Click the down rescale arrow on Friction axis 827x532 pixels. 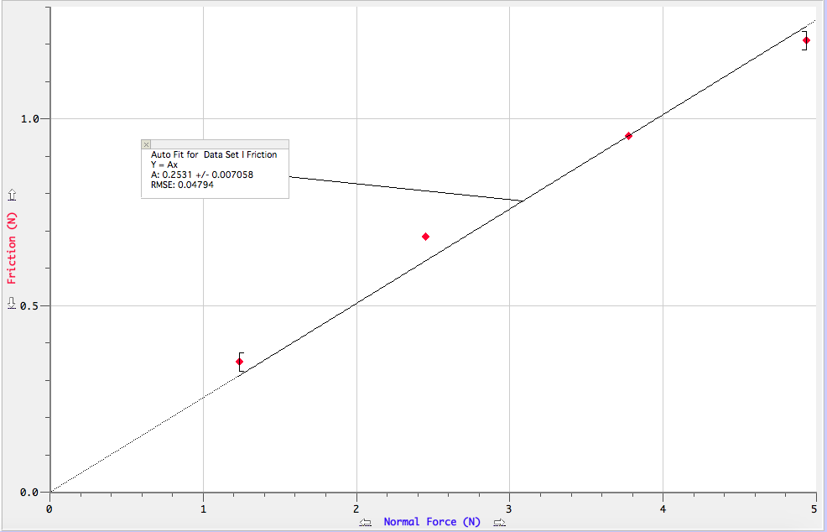coord(12,303)
